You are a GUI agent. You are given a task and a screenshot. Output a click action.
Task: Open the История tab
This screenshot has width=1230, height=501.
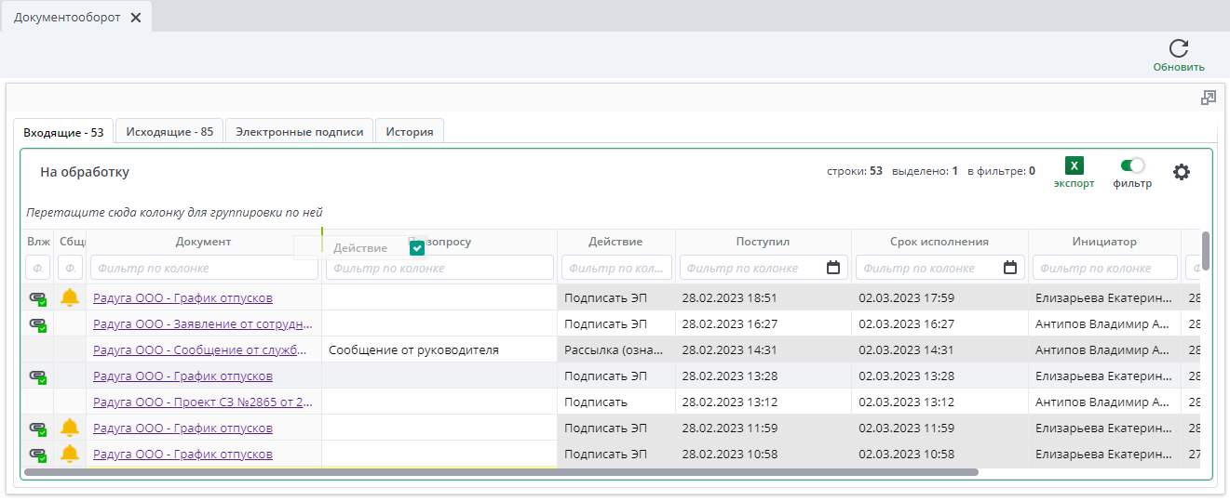410,132
